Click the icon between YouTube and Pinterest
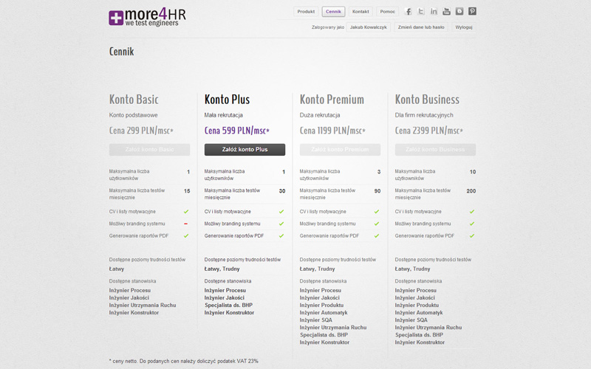The width and height of the screenshot is (591, 369). [x=459, y=11]
